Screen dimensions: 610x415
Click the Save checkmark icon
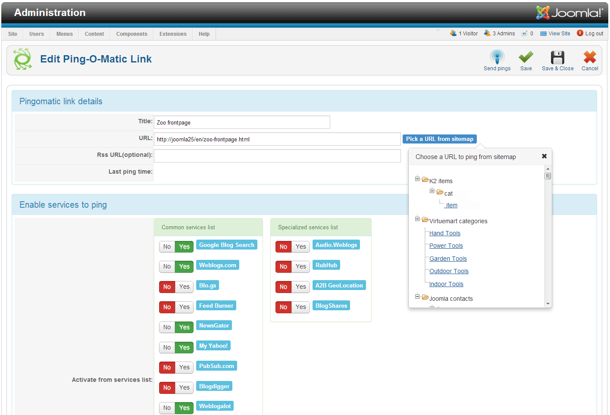coord(526,57)
